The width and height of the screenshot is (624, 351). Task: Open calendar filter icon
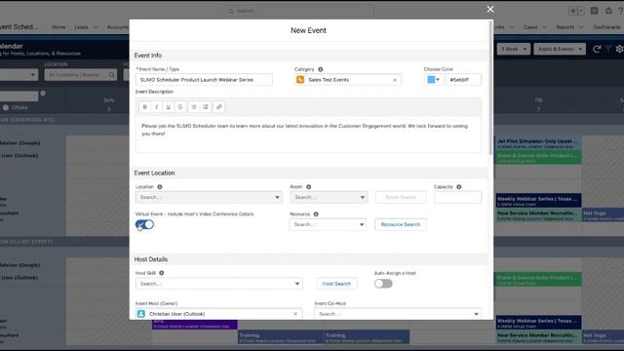(608, 49)
